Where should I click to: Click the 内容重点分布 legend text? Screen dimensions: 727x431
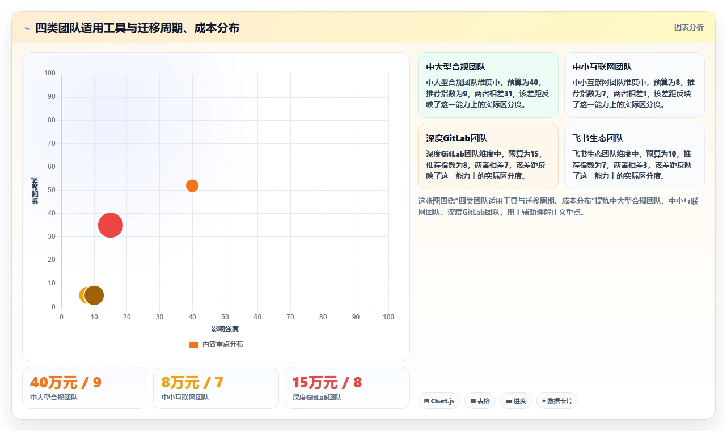[223, 344]
